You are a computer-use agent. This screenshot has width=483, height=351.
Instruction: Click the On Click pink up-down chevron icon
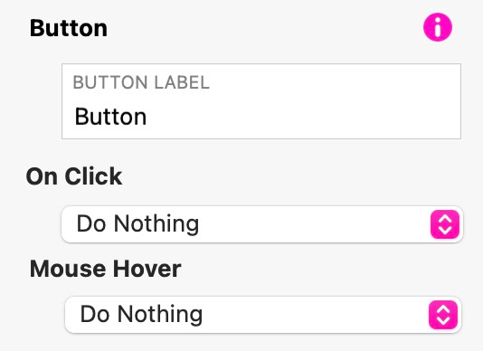[445, 224]
